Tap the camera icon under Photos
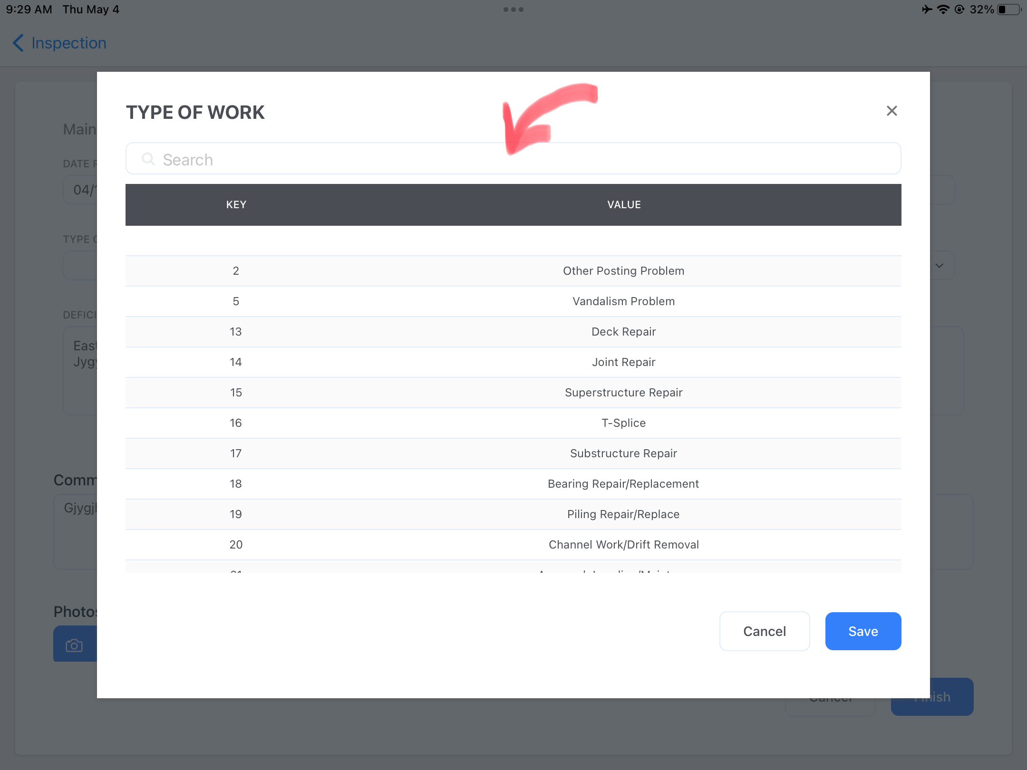The image size is (1027, 770). (x=74, y=645)
